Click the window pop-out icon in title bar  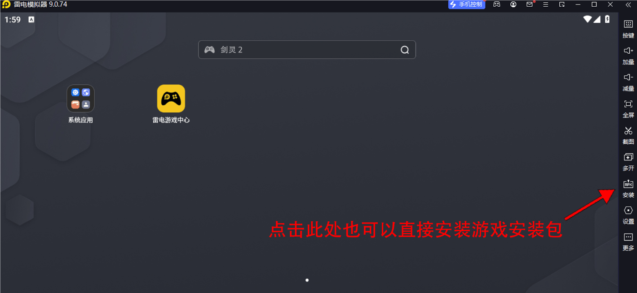pyautogui.click(x=562, y=4)
